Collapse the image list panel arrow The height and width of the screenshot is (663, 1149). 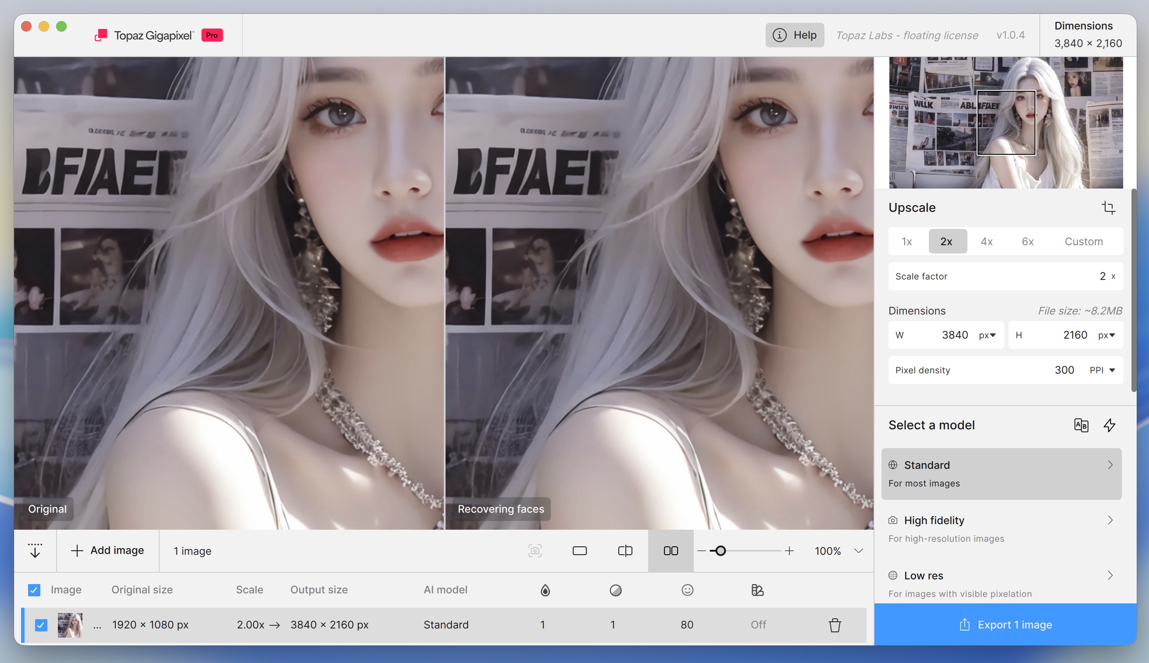(35, 551)
